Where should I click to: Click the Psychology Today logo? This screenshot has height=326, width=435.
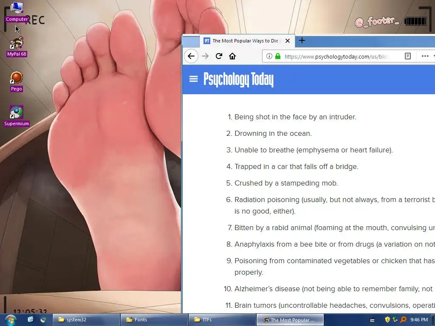238,79
